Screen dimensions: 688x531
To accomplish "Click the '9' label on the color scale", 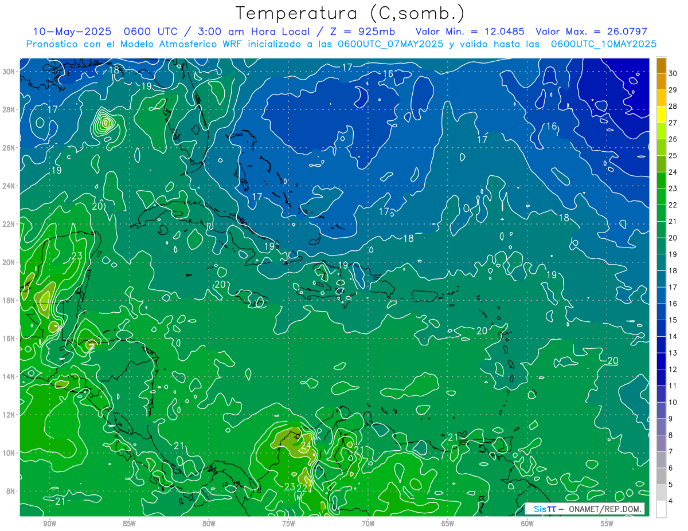I will click(x=671, y=419).
